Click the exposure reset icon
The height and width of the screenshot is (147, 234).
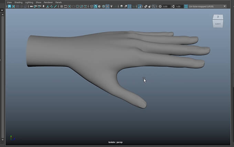160,6
